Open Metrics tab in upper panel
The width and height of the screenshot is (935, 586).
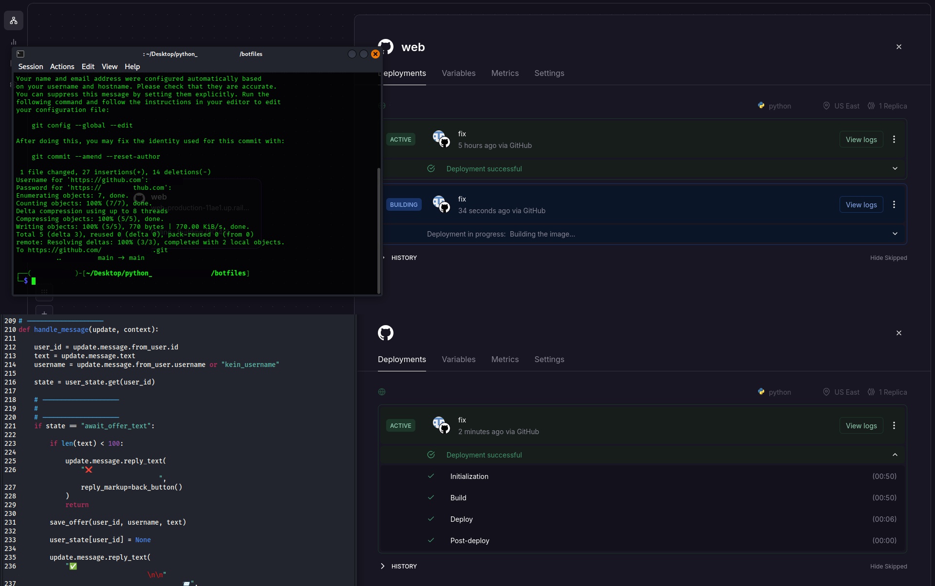(x=505, y=73)
